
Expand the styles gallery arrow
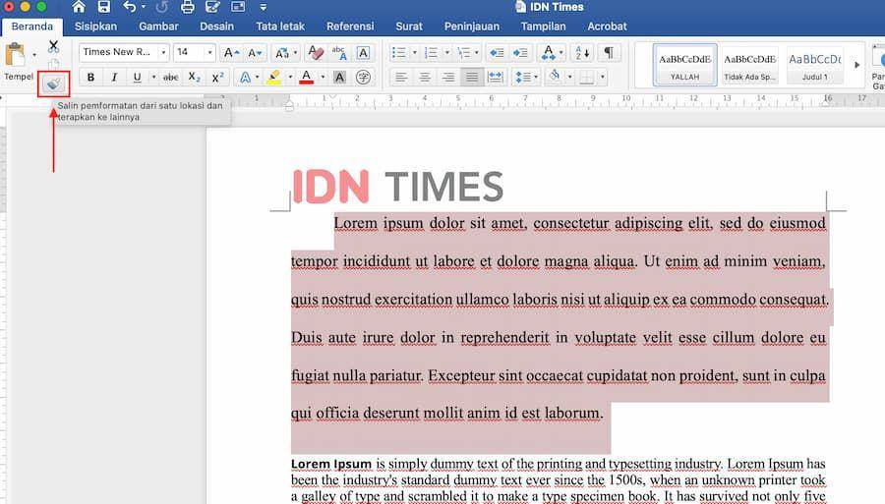856,65
